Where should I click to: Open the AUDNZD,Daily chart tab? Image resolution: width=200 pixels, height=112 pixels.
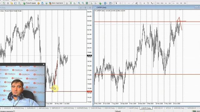82,108
